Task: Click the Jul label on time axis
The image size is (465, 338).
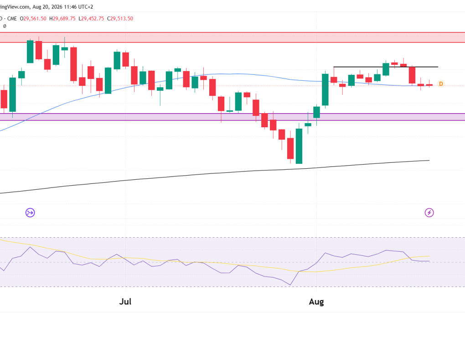Action: click(125, 302)
